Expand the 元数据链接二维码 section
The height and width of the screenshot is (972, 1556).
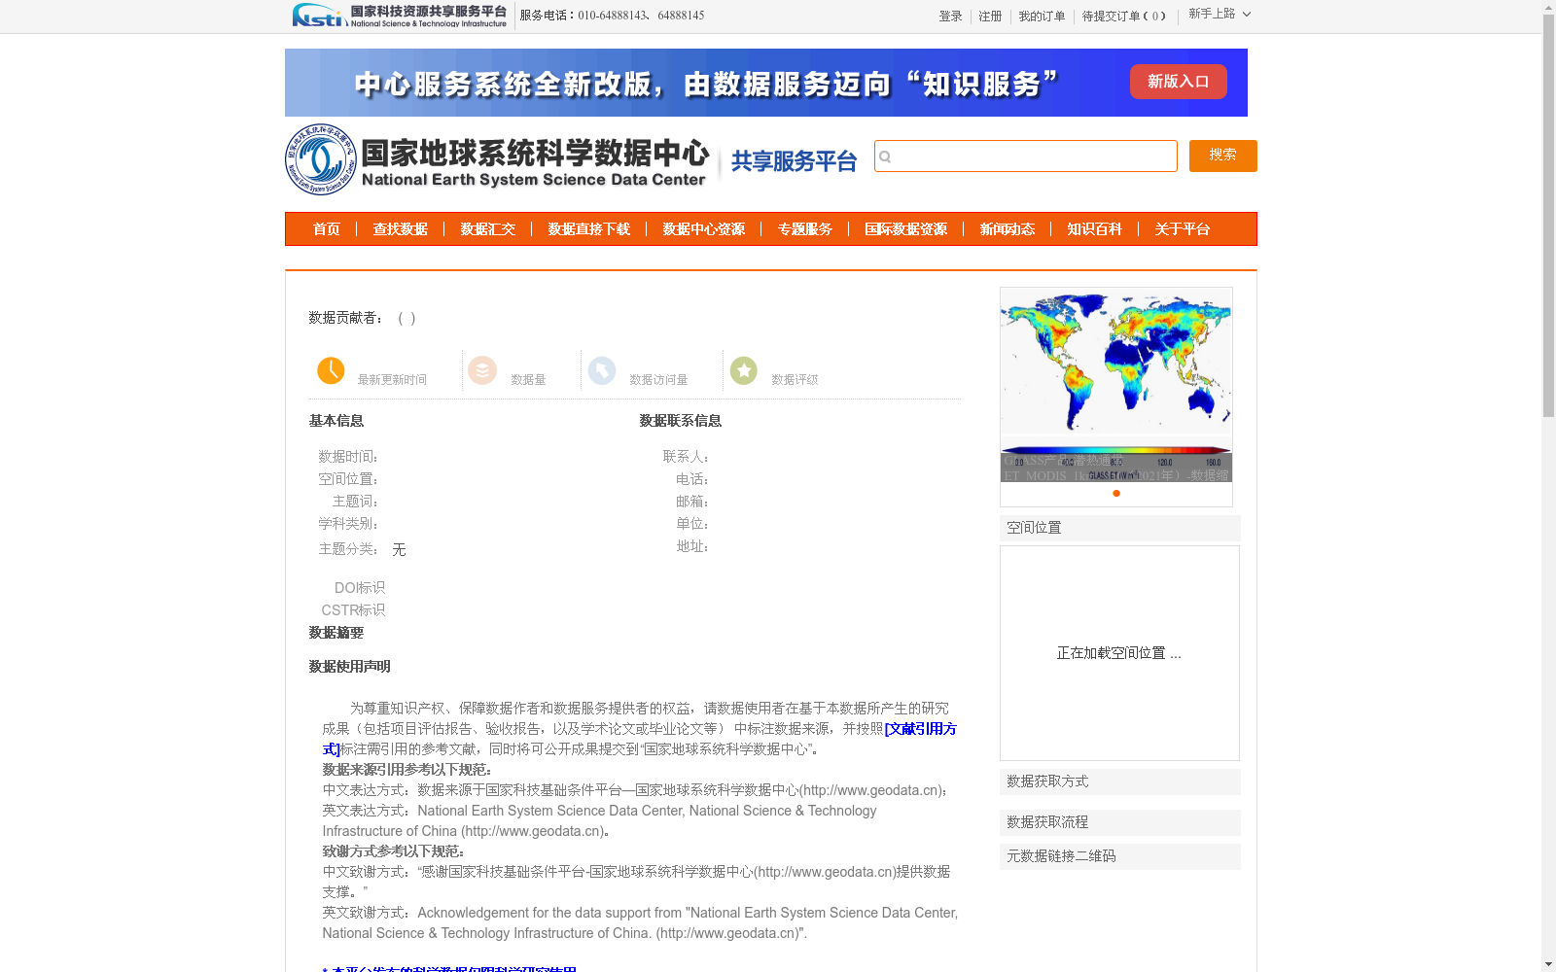[x=1120, y=856]
